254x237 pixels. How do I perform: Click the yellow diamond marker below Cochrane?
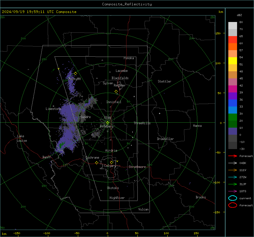[97, 163]
